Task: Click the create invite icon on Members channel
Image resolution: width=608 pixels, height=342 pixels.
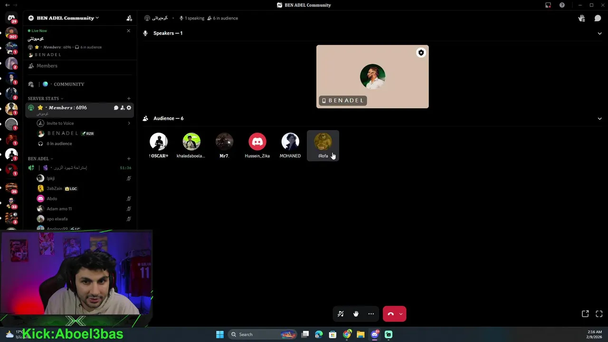Action: tap(122, 108)
